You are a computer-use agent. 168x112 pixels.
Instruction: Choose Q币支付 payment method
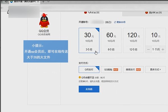pos(89,69)
